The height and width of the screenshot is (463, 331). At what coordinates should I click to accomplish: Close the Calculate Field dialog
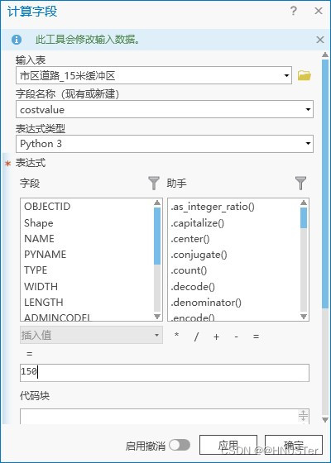(x=319, y=11)
